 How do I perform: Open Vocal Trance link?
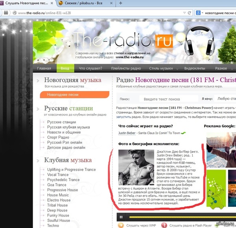tap(58, 175)
